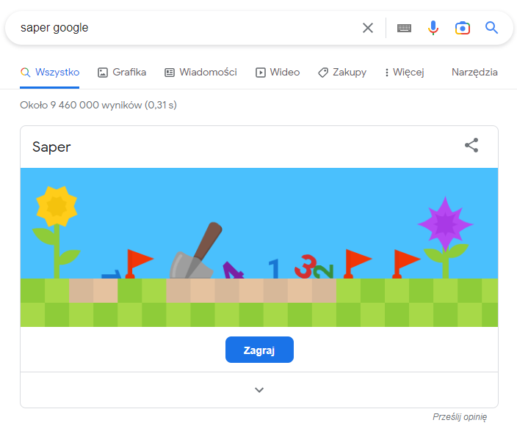Open Narzędzia search tools
Image resolution: width=517 pixels, height=431 pixels.
(474, 72)
